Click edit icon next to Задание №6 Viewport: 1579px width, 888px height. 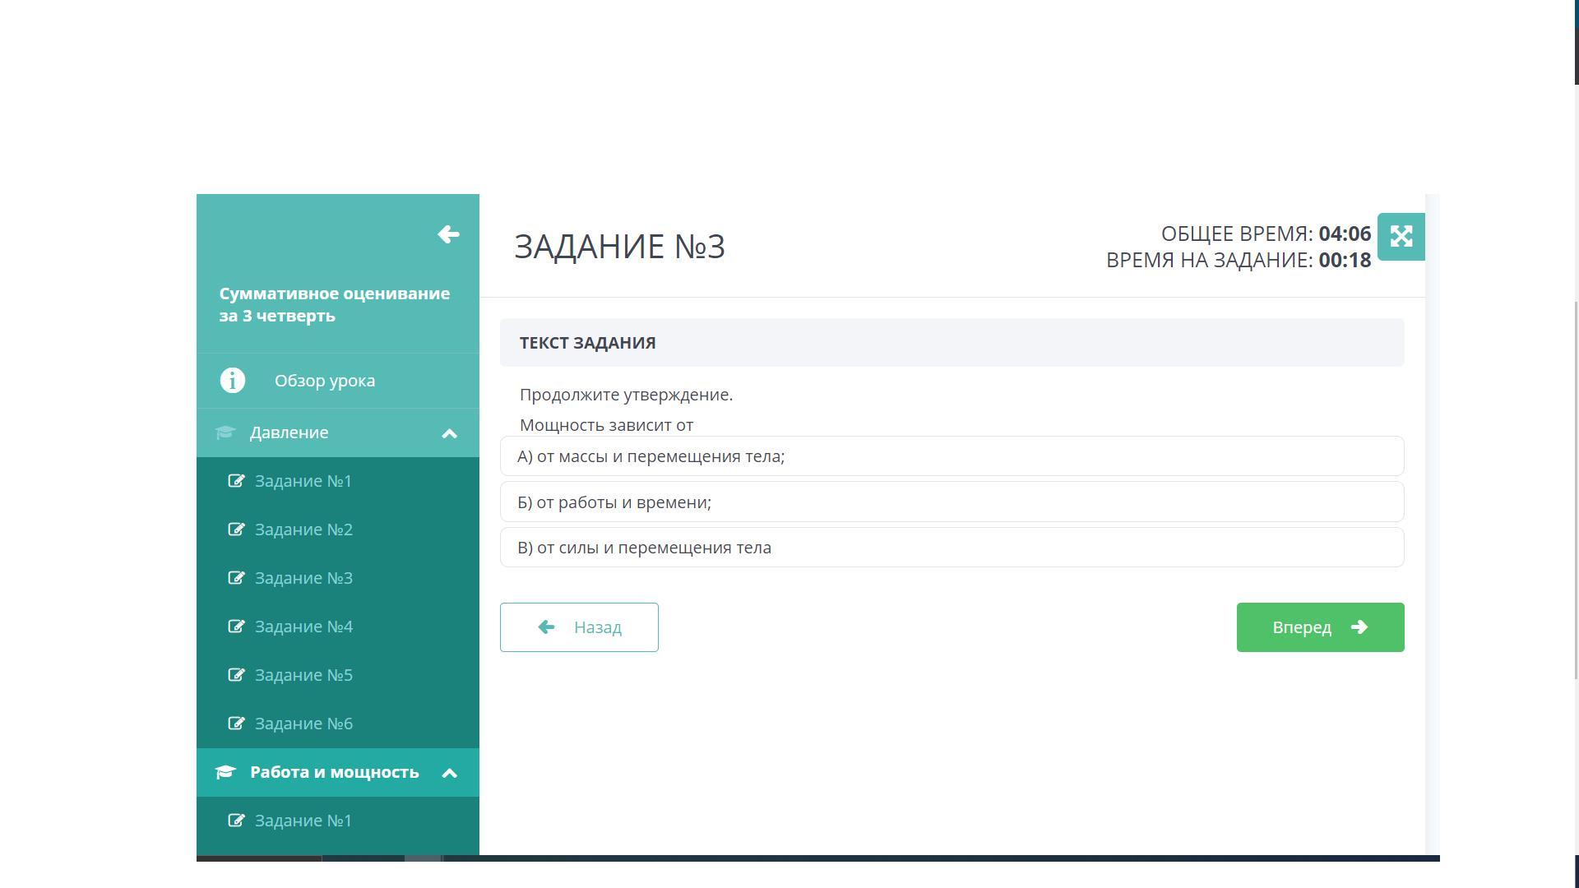pos(236,724)
